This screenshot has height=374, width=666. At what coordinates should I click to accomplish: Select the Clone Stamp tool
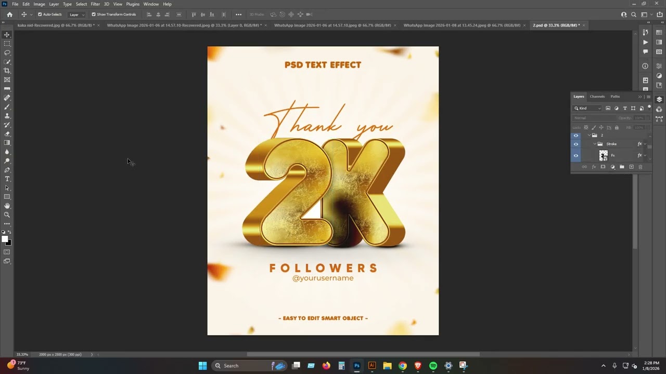pos(7,116)
